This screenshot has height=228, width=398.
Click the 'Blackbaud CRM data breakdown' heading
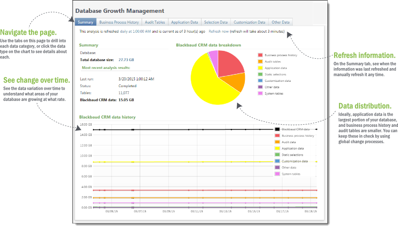click(208, 45)
